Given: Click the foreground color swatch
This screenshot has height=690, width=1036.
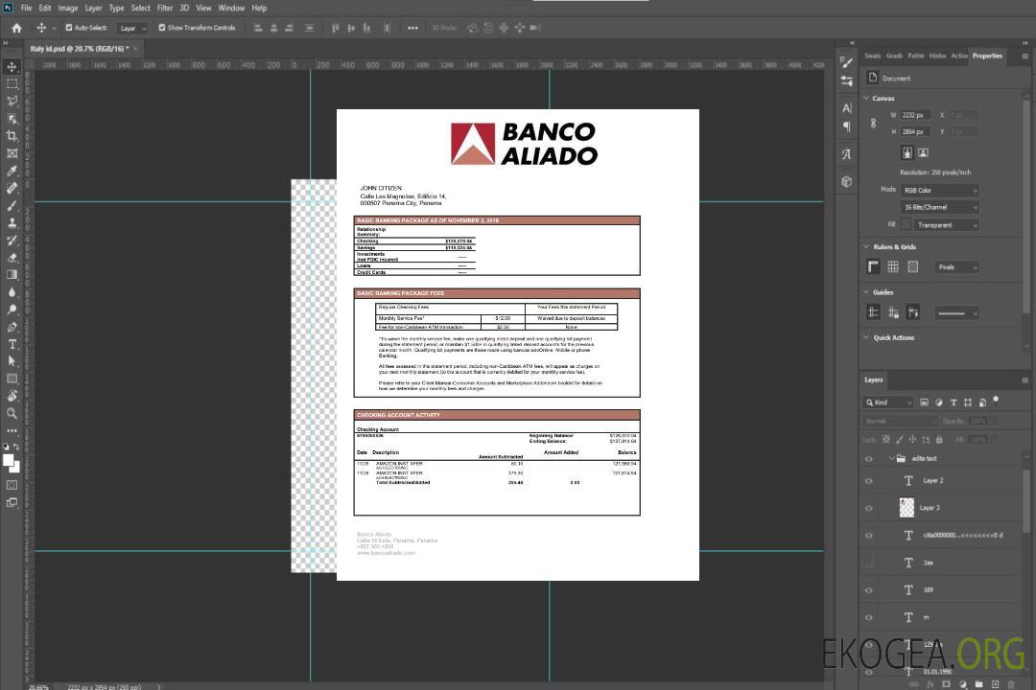Looking at the screenshot, I should click(x=9, y=461).
